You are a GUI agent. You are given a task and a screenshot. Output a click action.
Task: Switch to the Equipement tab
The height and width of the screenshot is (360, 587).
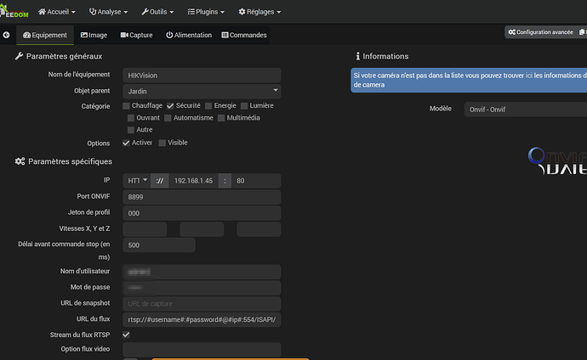pyautogui.click(x=45, y=35)
